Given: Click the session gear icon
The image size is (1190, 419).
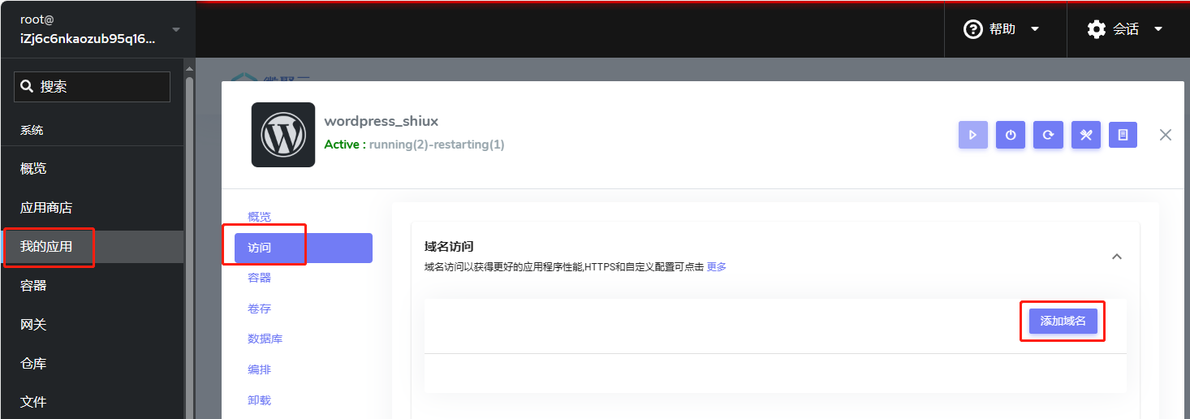Looking at the screenshot, I should 1096,29.
